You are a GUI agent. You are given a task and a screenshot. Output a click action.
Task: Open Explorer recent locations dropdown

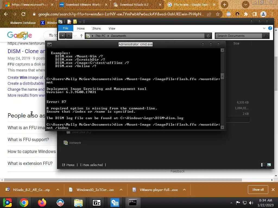tap(75, 36)
